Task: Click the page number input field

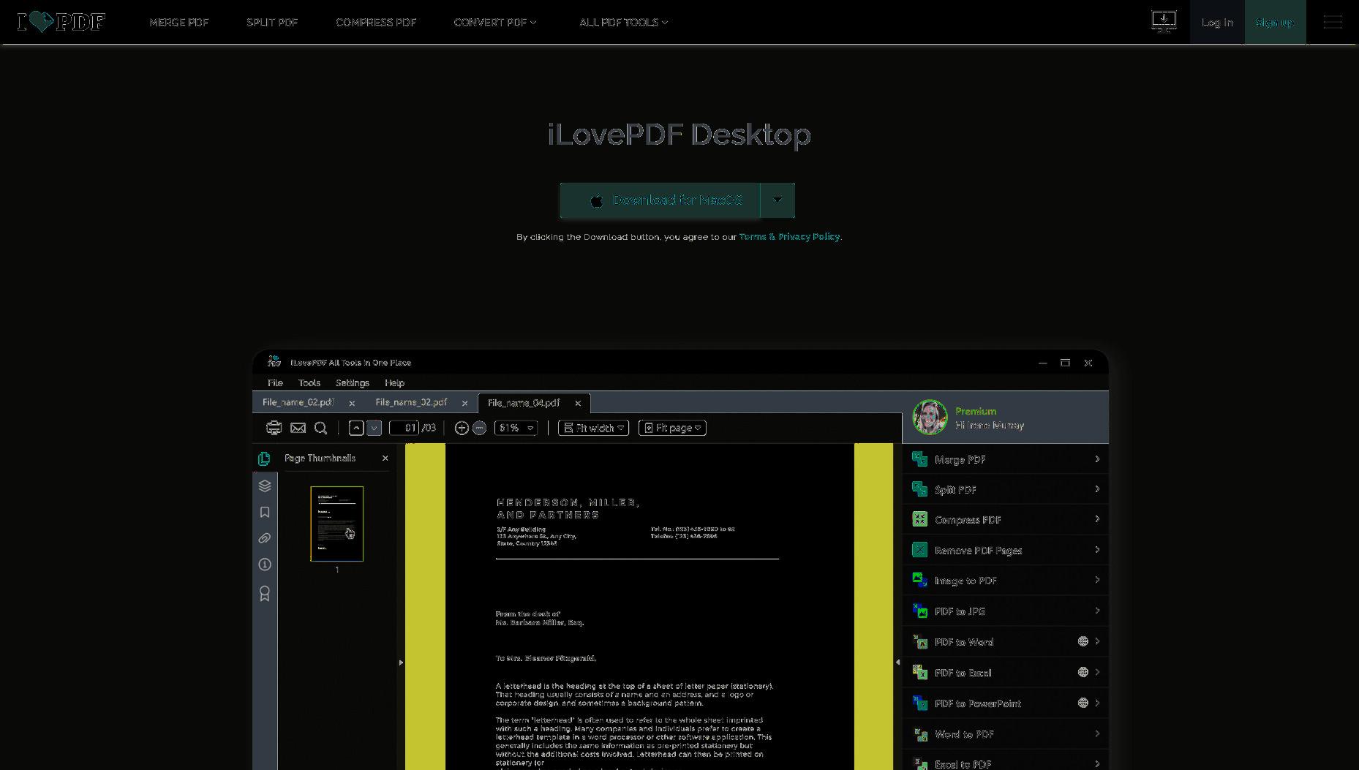Action: click(x=404, y=428)
